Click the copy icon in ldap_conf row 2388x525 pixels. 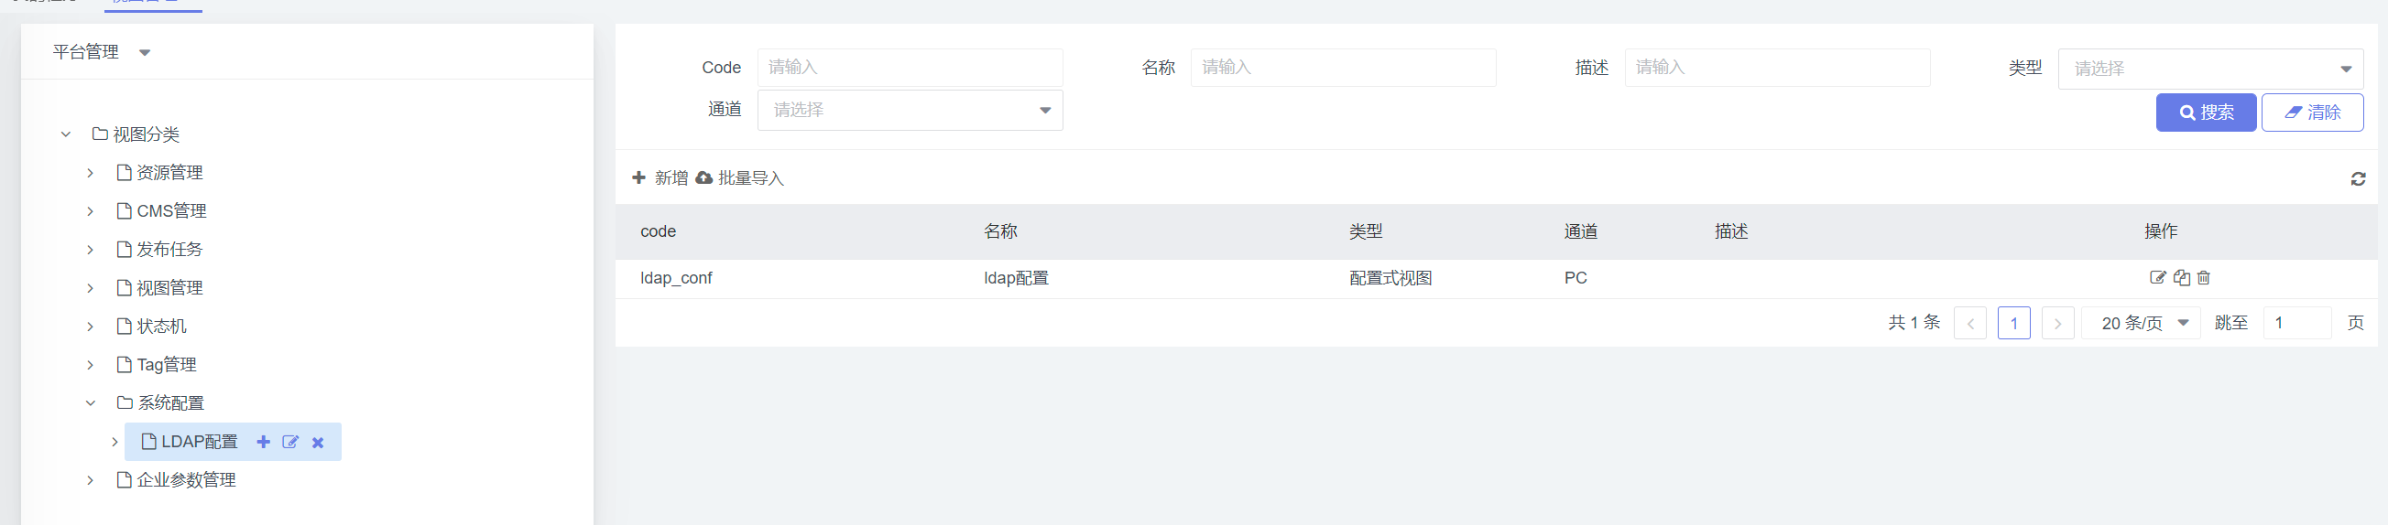point(2181,278)
